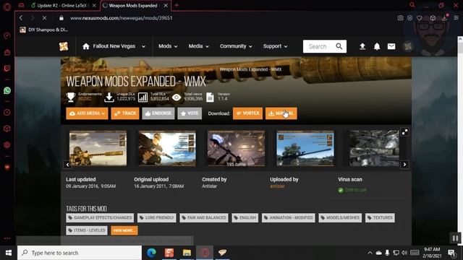Viewport: 463px width, 260px height.
Task: Open the sidebar extensions cube icon
Action: point(7,129)
